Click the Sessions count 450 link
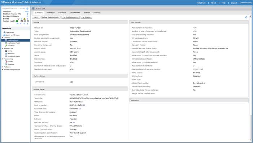 tap(27, 12)
